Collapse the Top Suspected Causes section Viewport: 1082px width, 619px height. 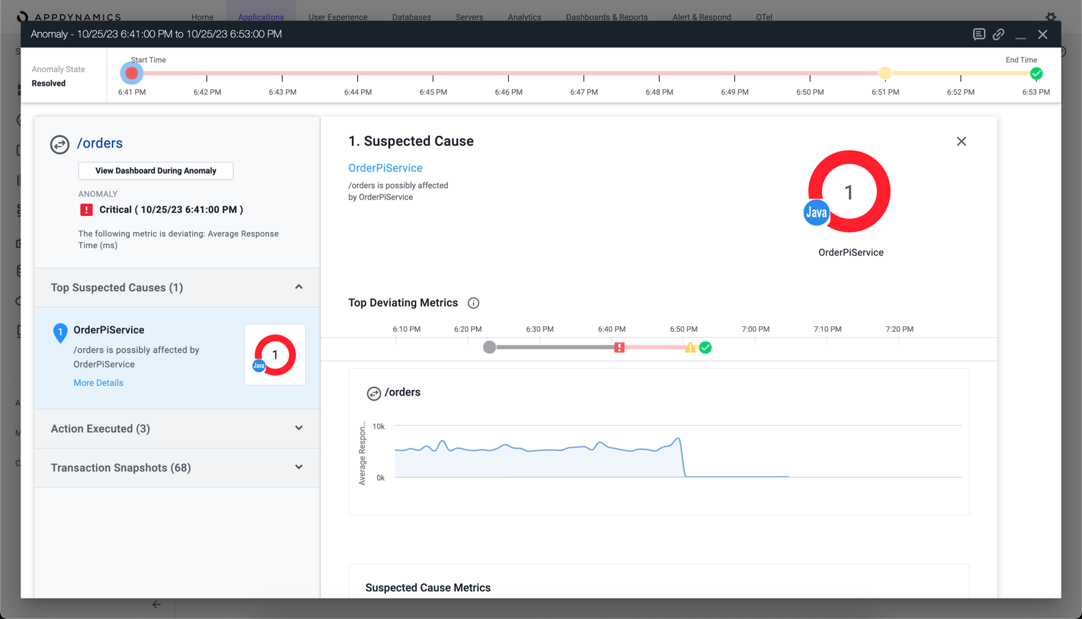tap(299, 287)
